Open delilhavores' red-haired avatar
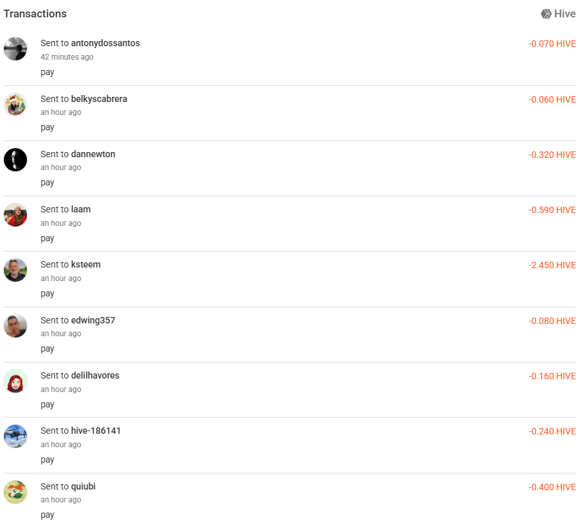The height and width of the screenshot is (521, 578). pos(15,381)
